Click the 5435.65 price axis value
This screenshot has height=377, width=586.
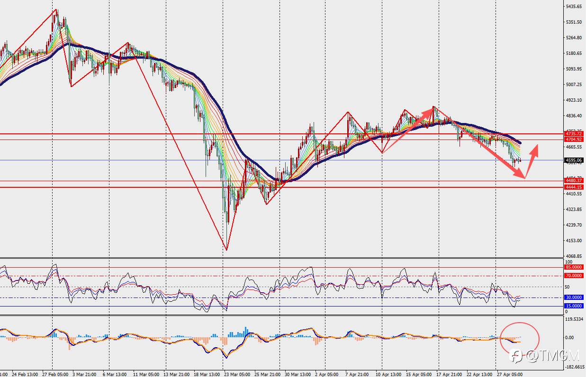pos(574,7)
